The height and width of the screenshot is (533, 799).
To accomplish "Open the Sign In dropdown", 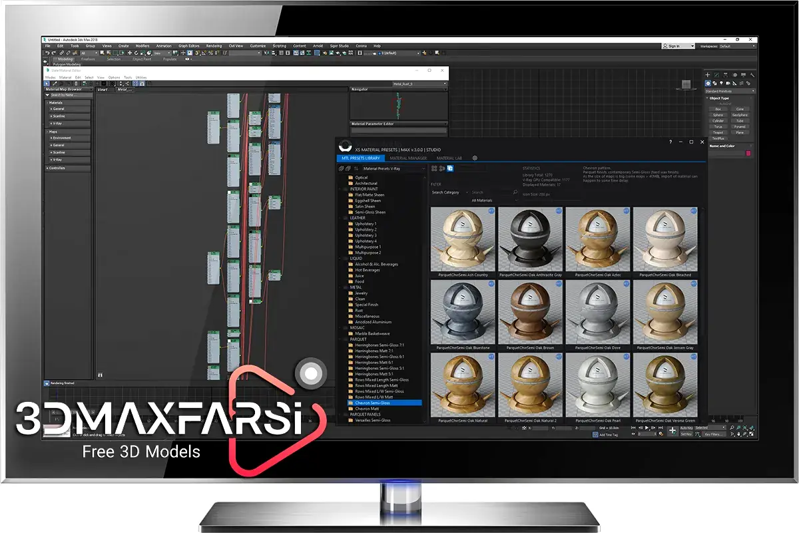I will pos(678,46).
